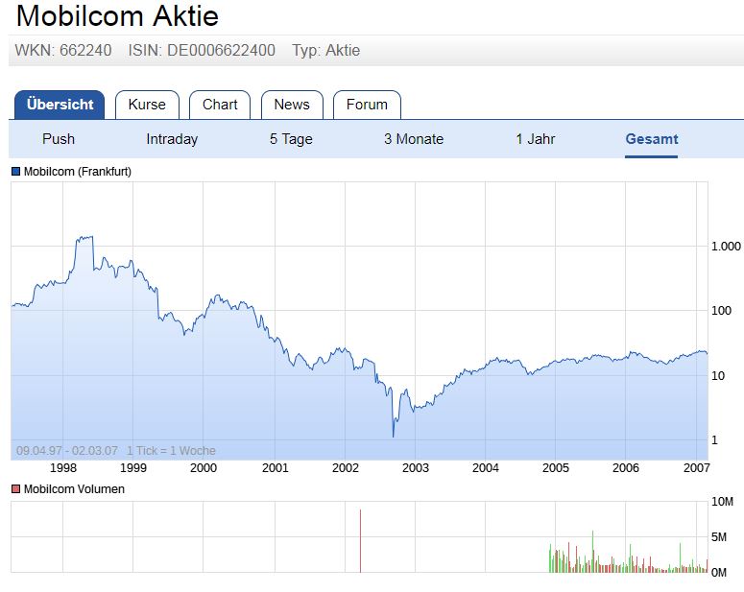This screenshot has height=592, width=744.
Task: Open the News tab
Action: tap(292, 105)
